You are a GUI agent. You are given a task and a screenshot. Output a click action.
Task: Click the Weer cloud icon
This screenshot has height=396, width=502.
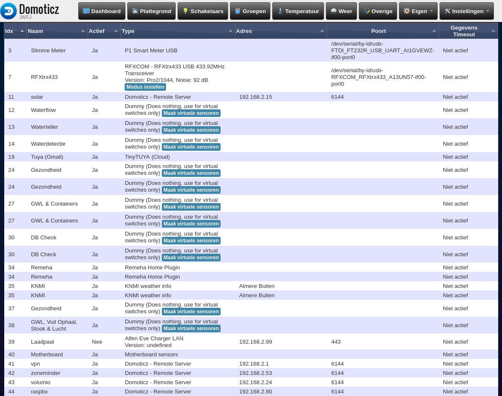pos(333,11)
